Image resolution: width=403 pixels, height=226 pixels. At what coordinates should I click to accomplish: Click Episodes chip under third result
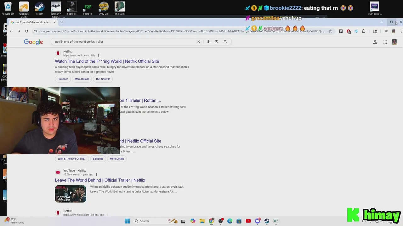click(98, 159)
